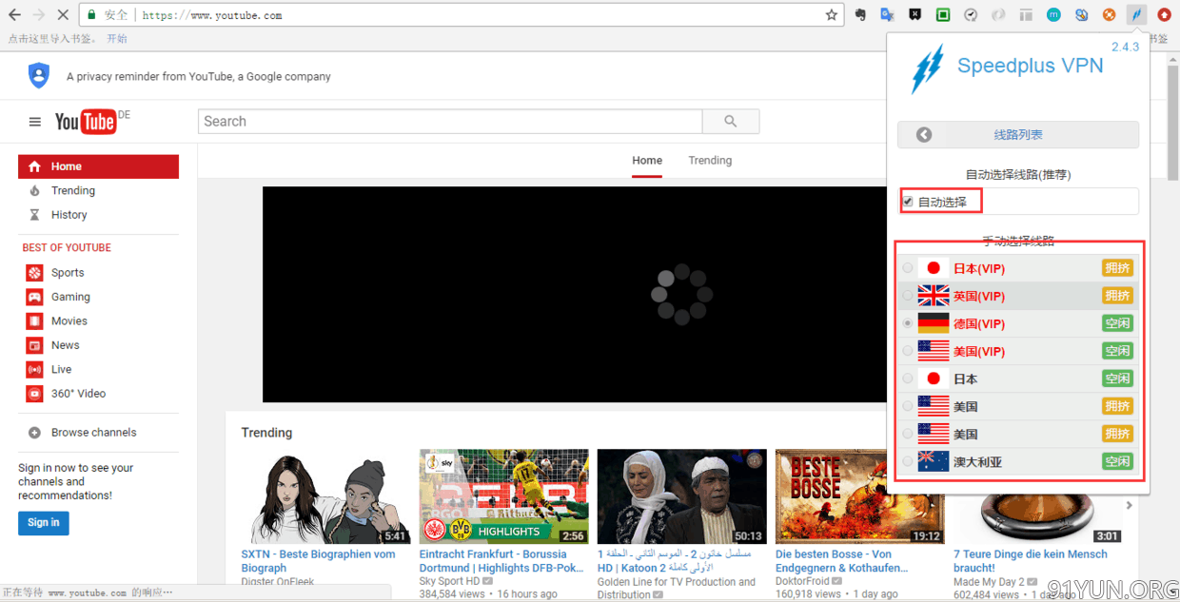This screenshot has width=1180, height=602.
Task: Click the Speedplus VPN extension icon
Action: coord(1136,15)
